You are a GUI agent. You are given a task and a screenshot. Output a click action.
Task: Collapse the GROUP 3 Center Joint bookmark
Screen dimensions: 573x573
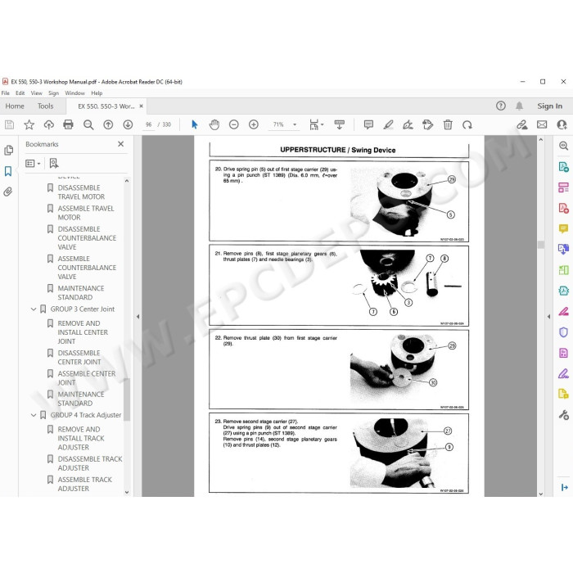point(34,309)
